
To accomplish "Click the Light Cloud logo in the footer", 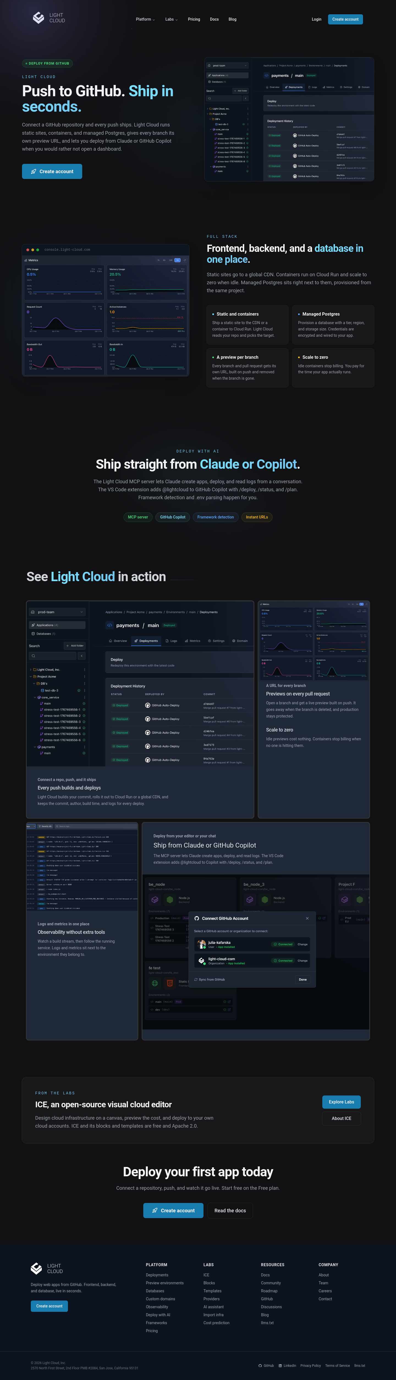I will [x=47, y=1268].
